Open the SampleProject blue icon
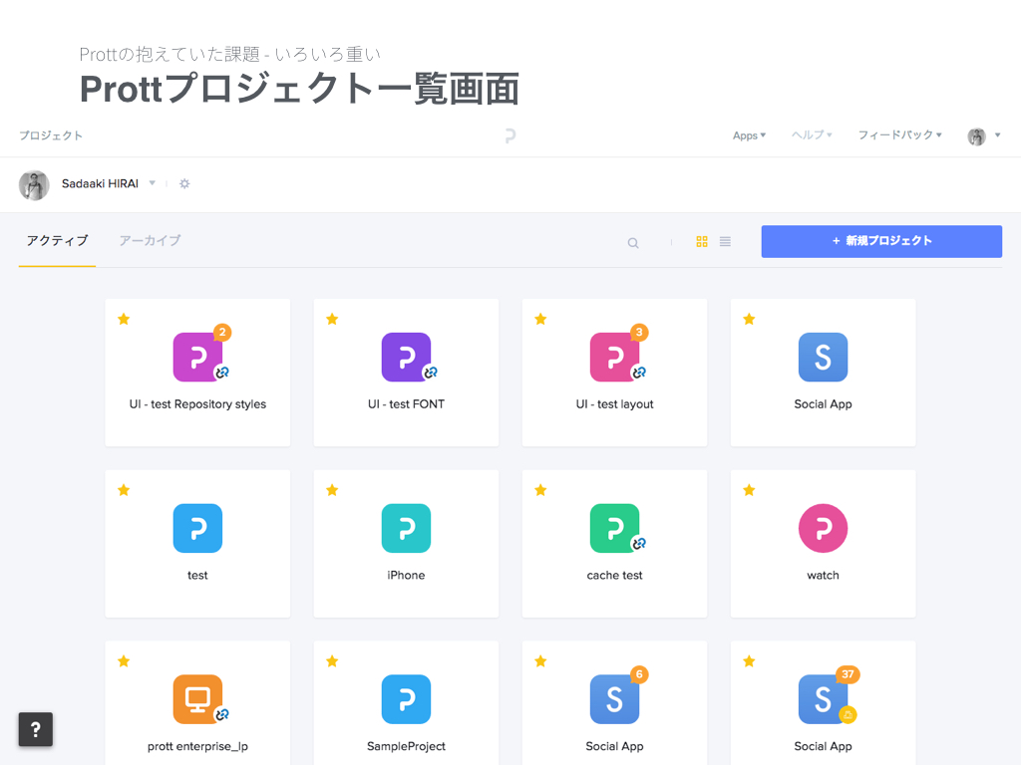 [x=406, y=699]
